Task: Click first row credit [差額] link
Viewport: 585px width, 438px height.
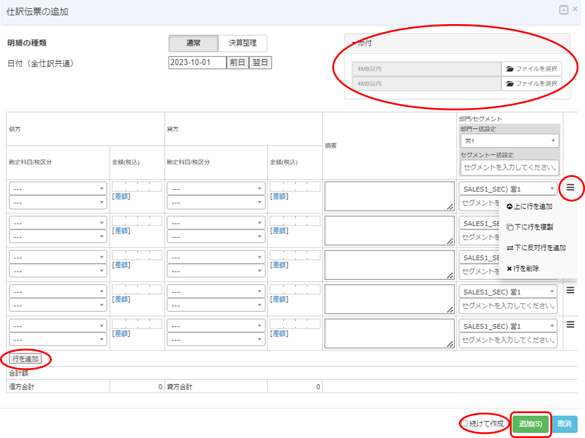Action: tap(279, 196)
